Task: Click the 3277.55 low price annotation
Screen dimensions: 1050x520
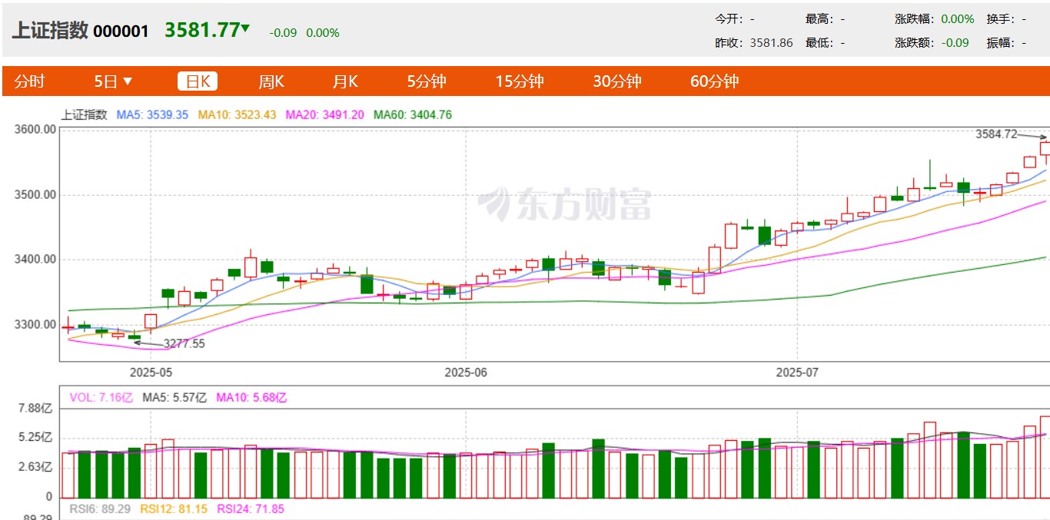Action: 184,344
